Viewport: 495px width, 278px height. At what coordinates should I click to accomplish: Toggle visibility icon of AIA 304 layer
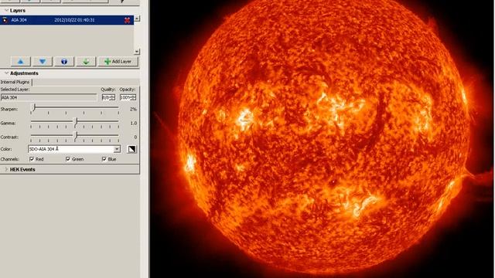pos(5,20)
